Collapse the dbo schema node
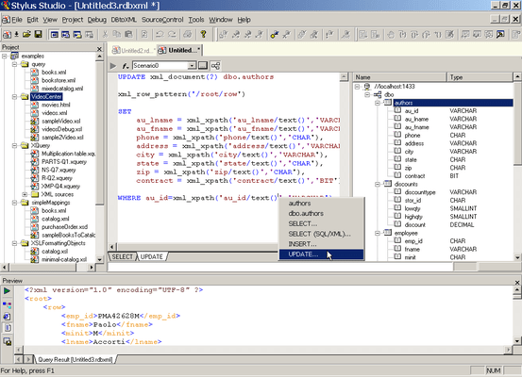Viewport: 522px width, 377px height. coord(367,95)
